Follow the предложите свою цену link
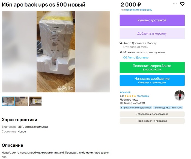 coord(139,10)
